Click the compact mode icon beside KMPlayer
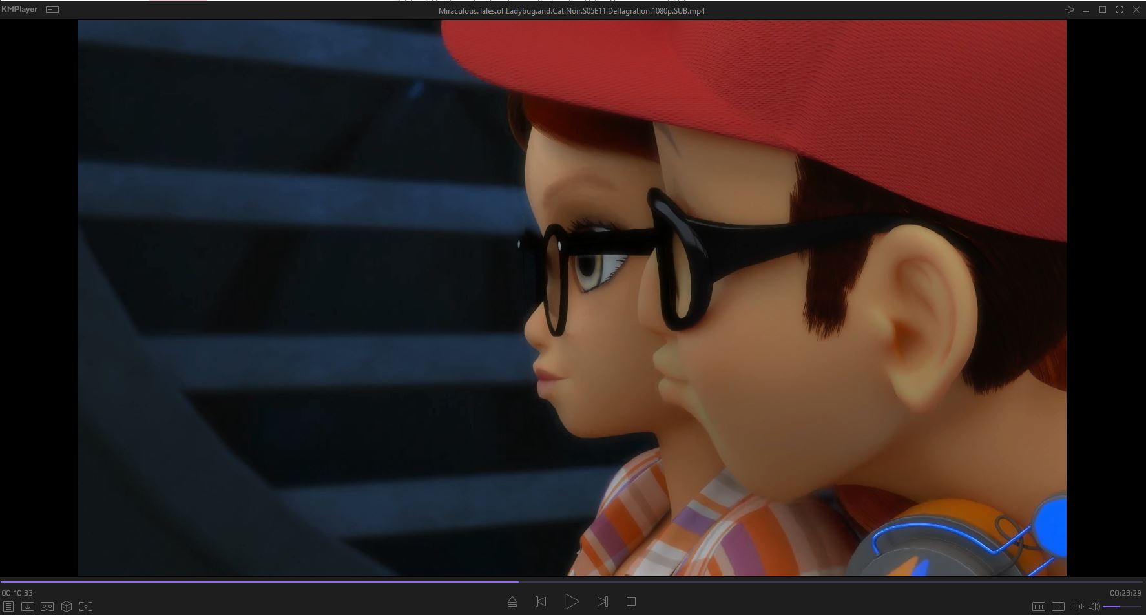 [53, 10]
